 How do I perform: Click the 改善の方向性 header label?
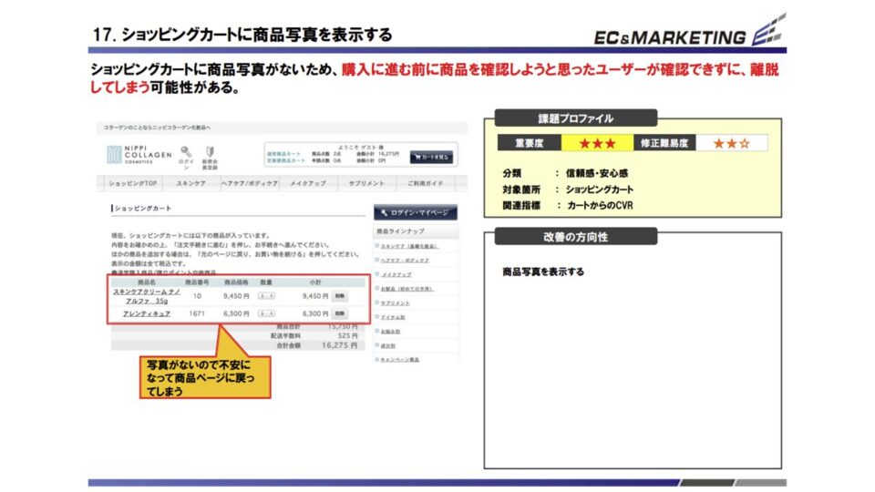click(576, 237)
